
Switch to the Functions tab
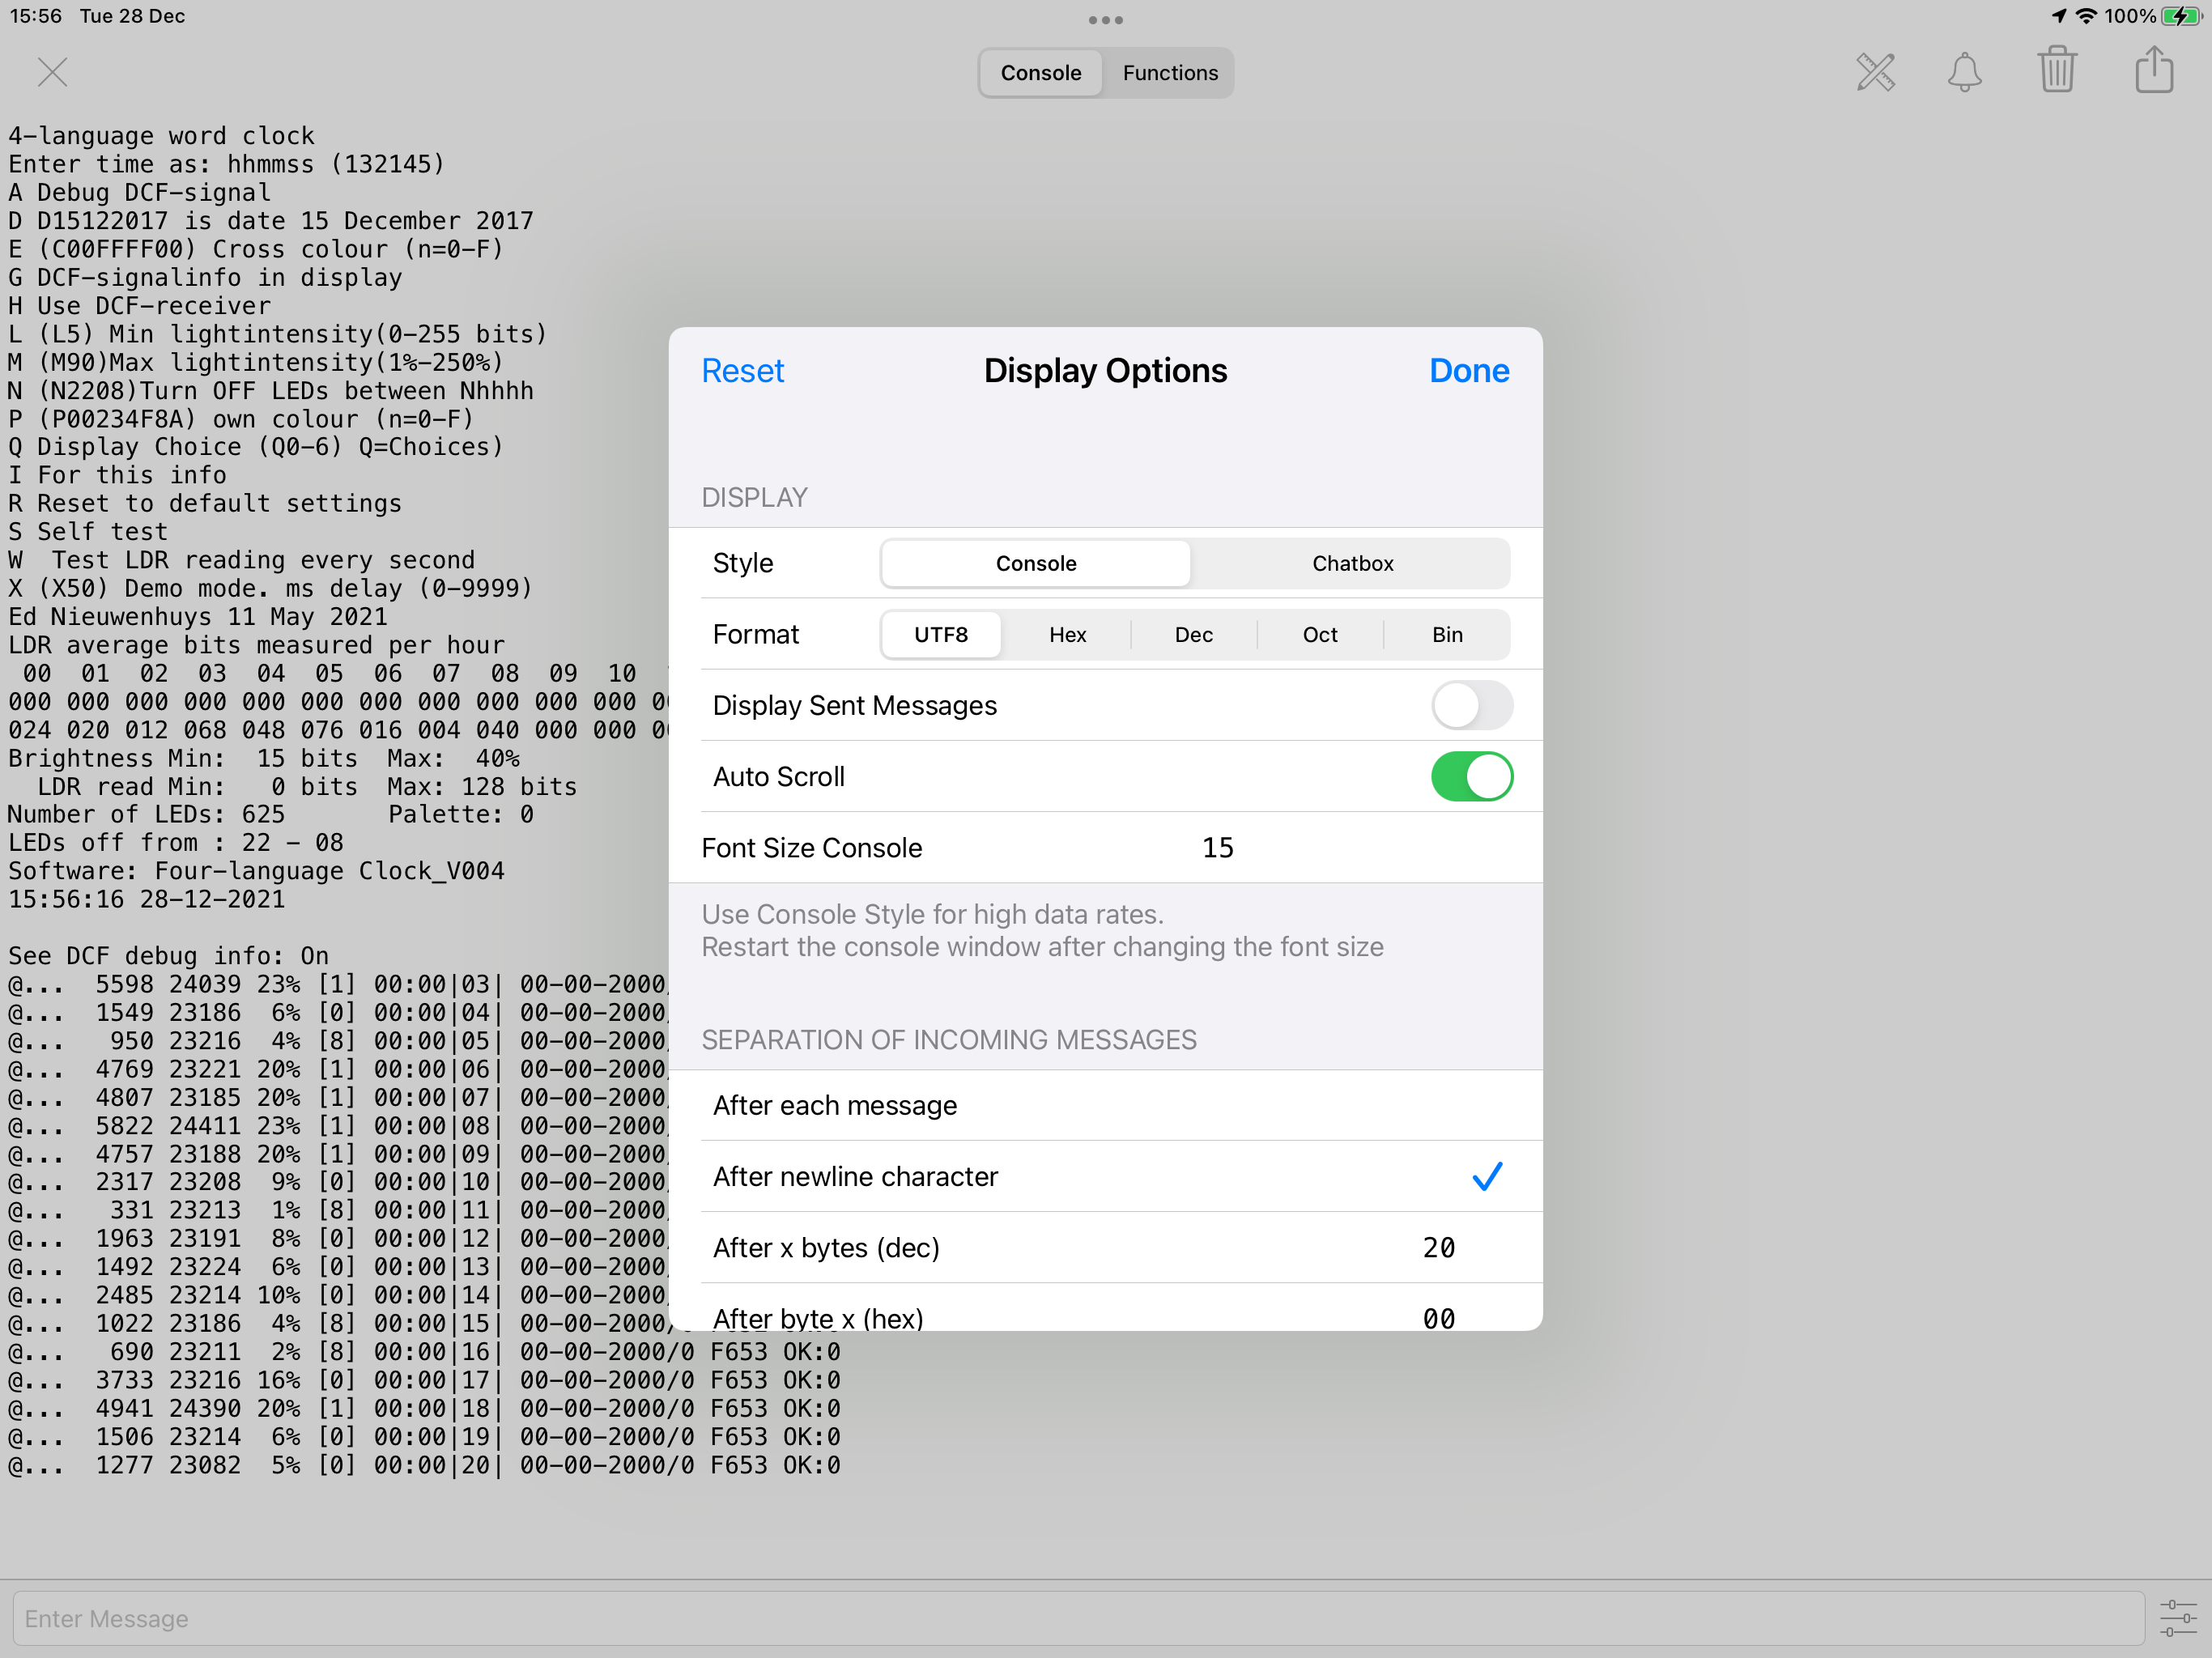tap(1169, 73)
